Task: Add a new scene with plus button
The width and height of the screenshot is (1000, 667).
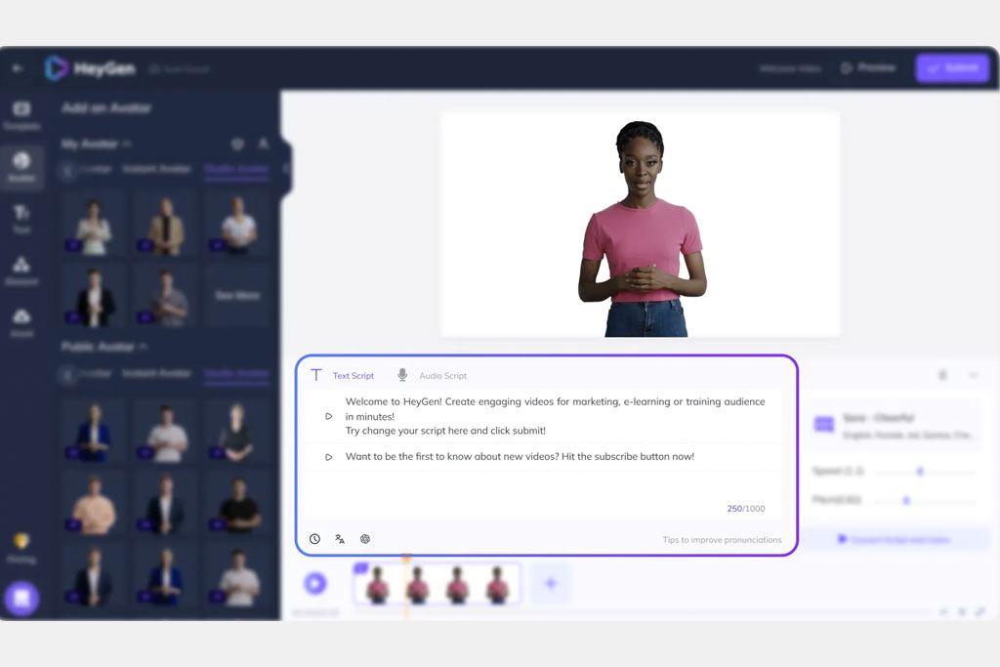Action: click(551, 583)
